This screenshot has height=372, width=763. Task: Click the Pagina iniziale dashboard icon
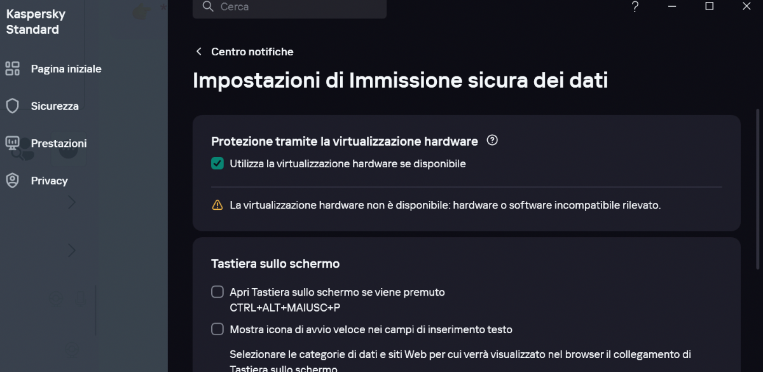click(13, 69)
